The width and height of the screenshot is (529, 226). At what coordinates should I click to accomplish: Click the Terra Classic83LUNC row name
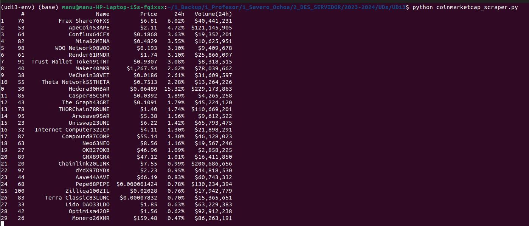click(x=77, y=198)
